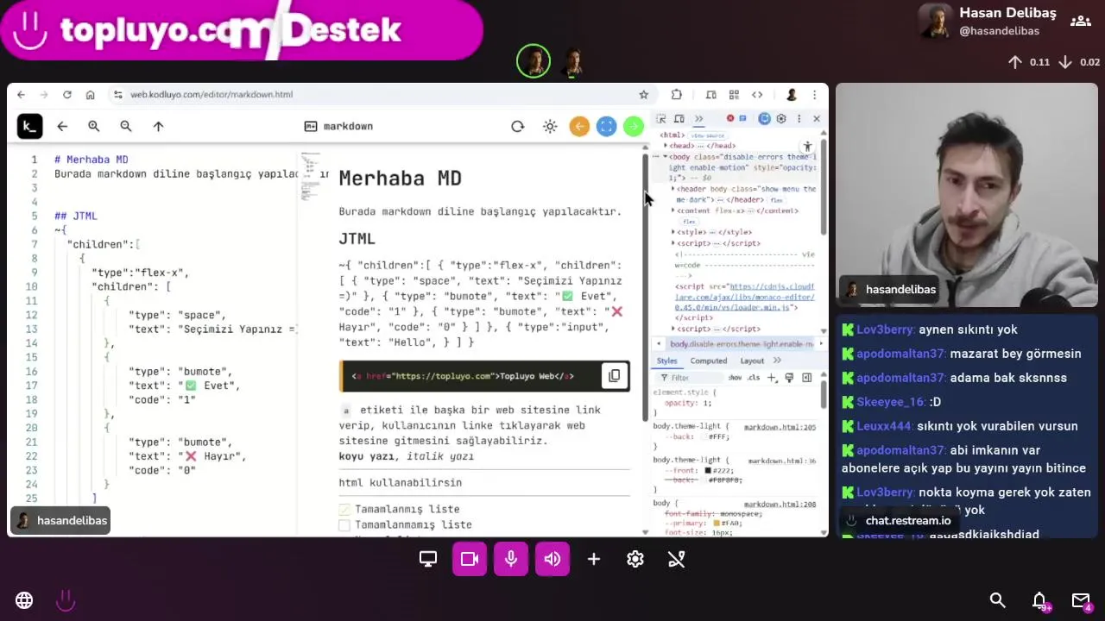Image resolution: width=1105 pixels, height=621 pixels.
Task: Close the DevTools panel
Action: tap(816, 119)
